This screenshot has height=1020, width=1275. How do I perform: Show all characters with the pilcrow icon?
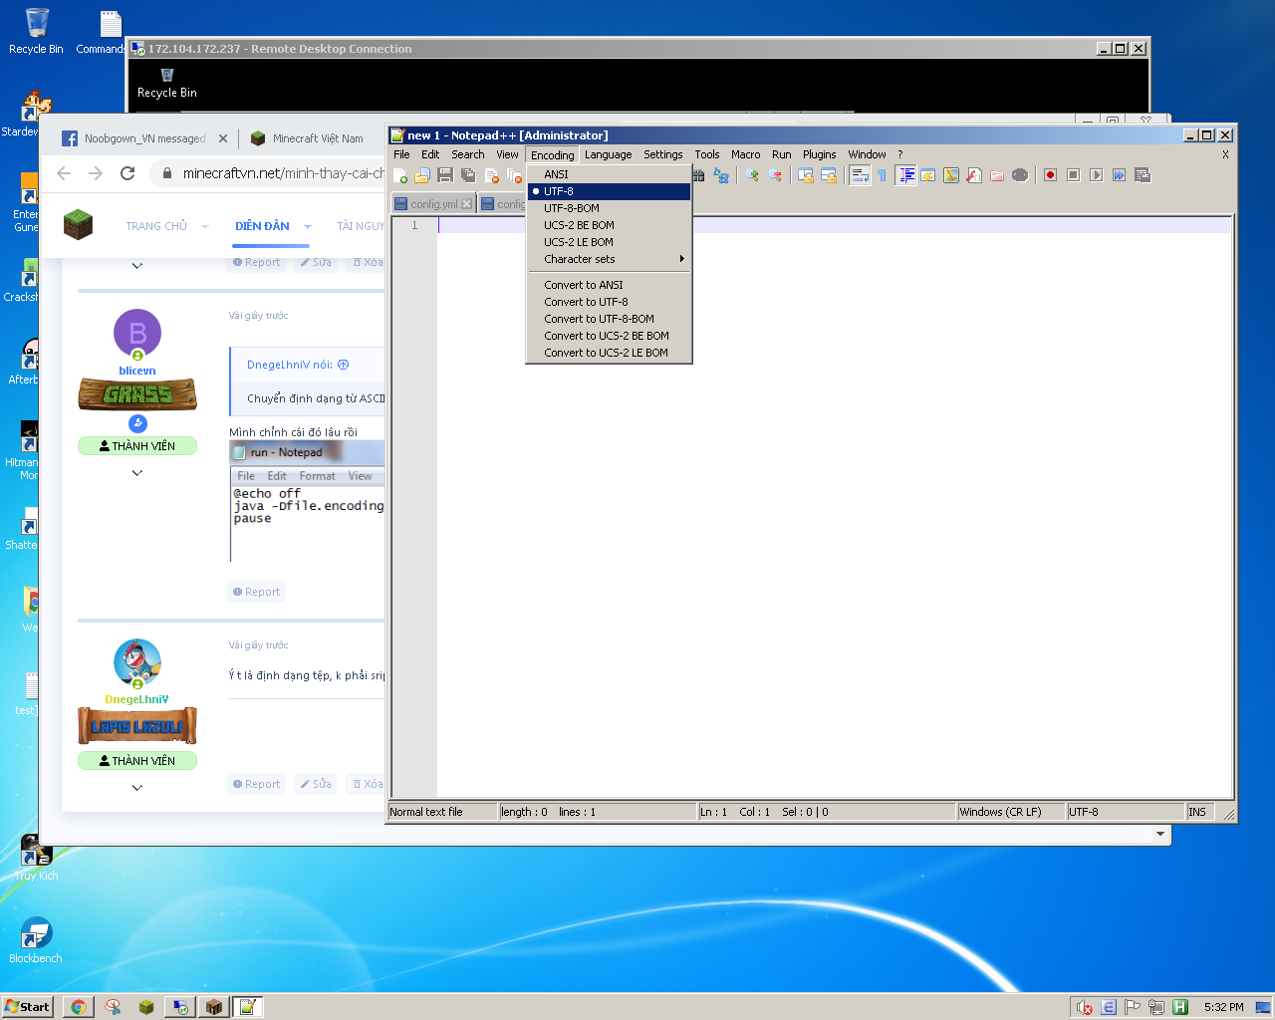tap(882, 175)
